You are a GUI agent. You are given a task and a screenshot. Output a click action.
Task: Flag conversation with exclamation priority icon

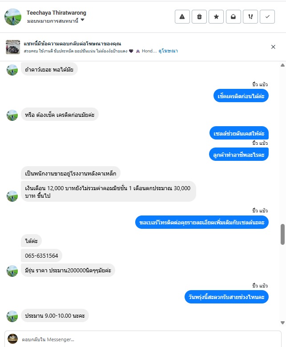pyautogui.click(x=250, y=16)
